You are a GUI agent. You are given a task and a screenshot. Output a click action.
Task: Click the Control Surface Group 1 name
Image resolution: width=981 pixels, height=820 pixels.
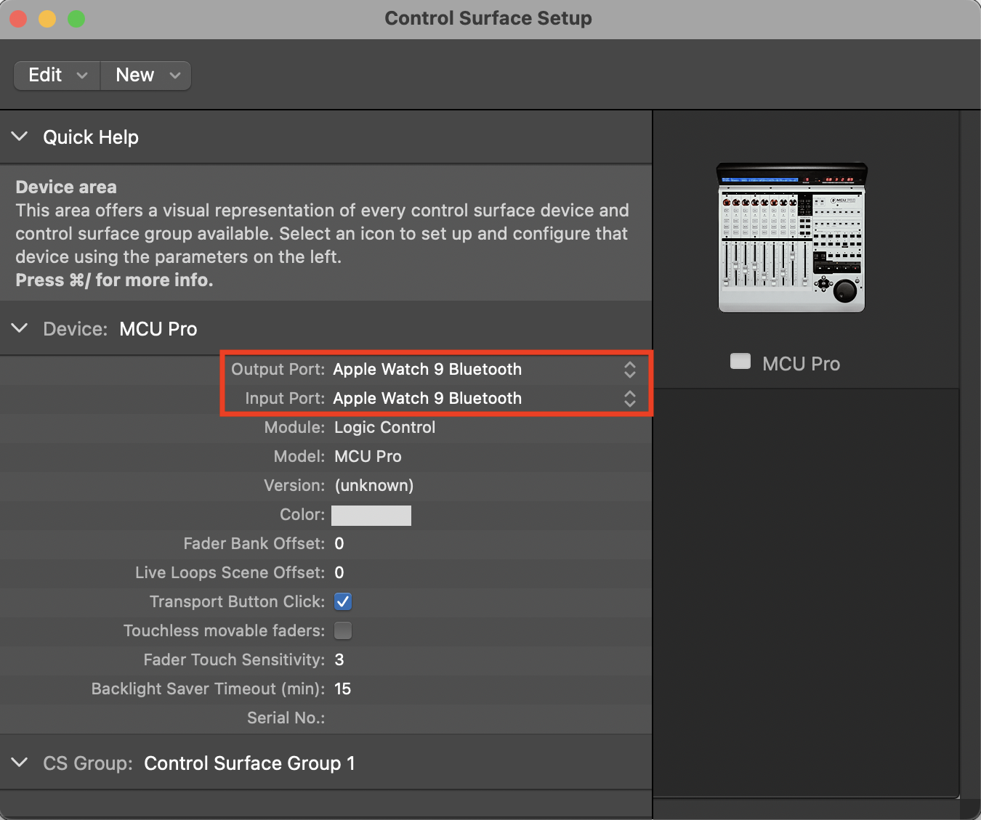point(250,763)
